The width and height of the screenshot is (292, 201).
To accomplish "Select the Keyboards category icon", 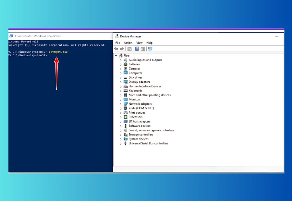I will 125,91.
